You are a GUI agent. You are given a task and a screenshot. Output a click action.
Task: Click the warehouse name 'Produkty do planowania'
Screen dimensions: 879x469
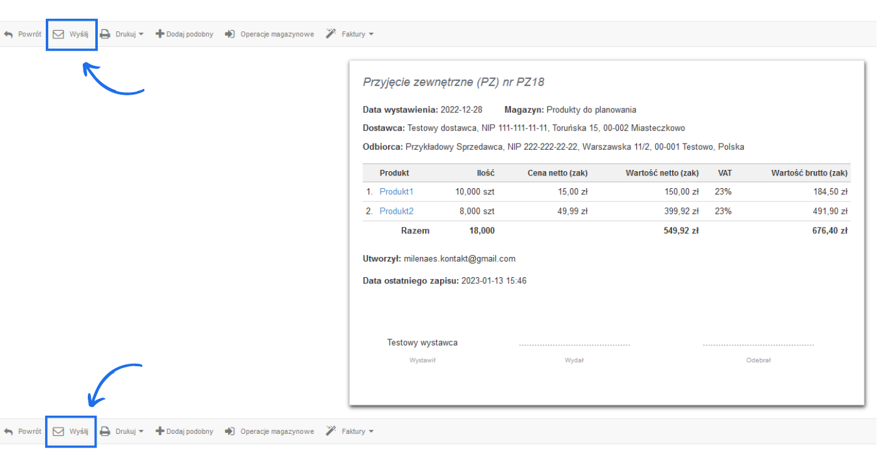(x=591, y=110)
